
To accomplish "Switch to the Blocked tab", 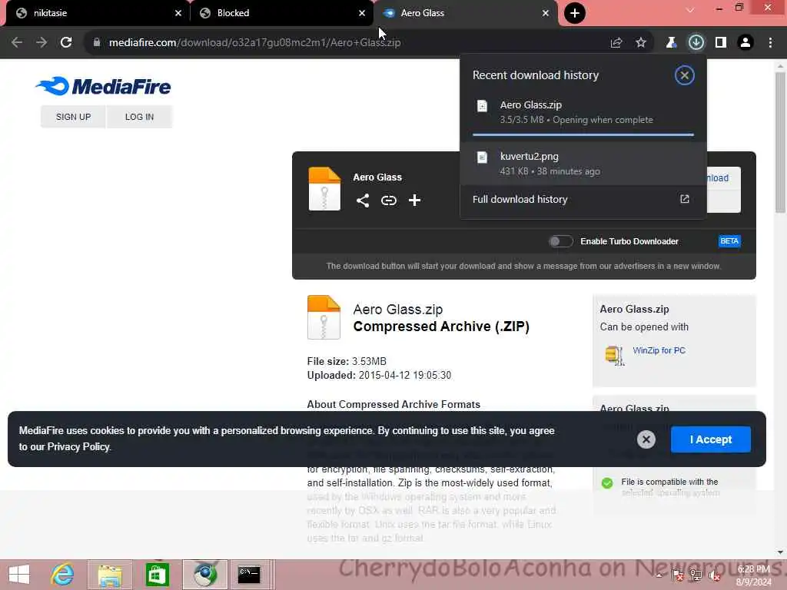I will (281, 13).
